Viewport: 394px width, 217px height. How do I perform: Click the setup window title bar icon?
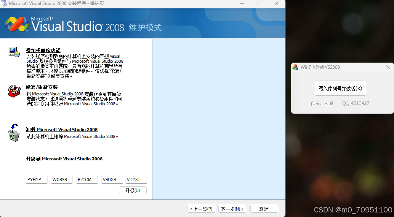pyautogui.click(x=3, y=3)
